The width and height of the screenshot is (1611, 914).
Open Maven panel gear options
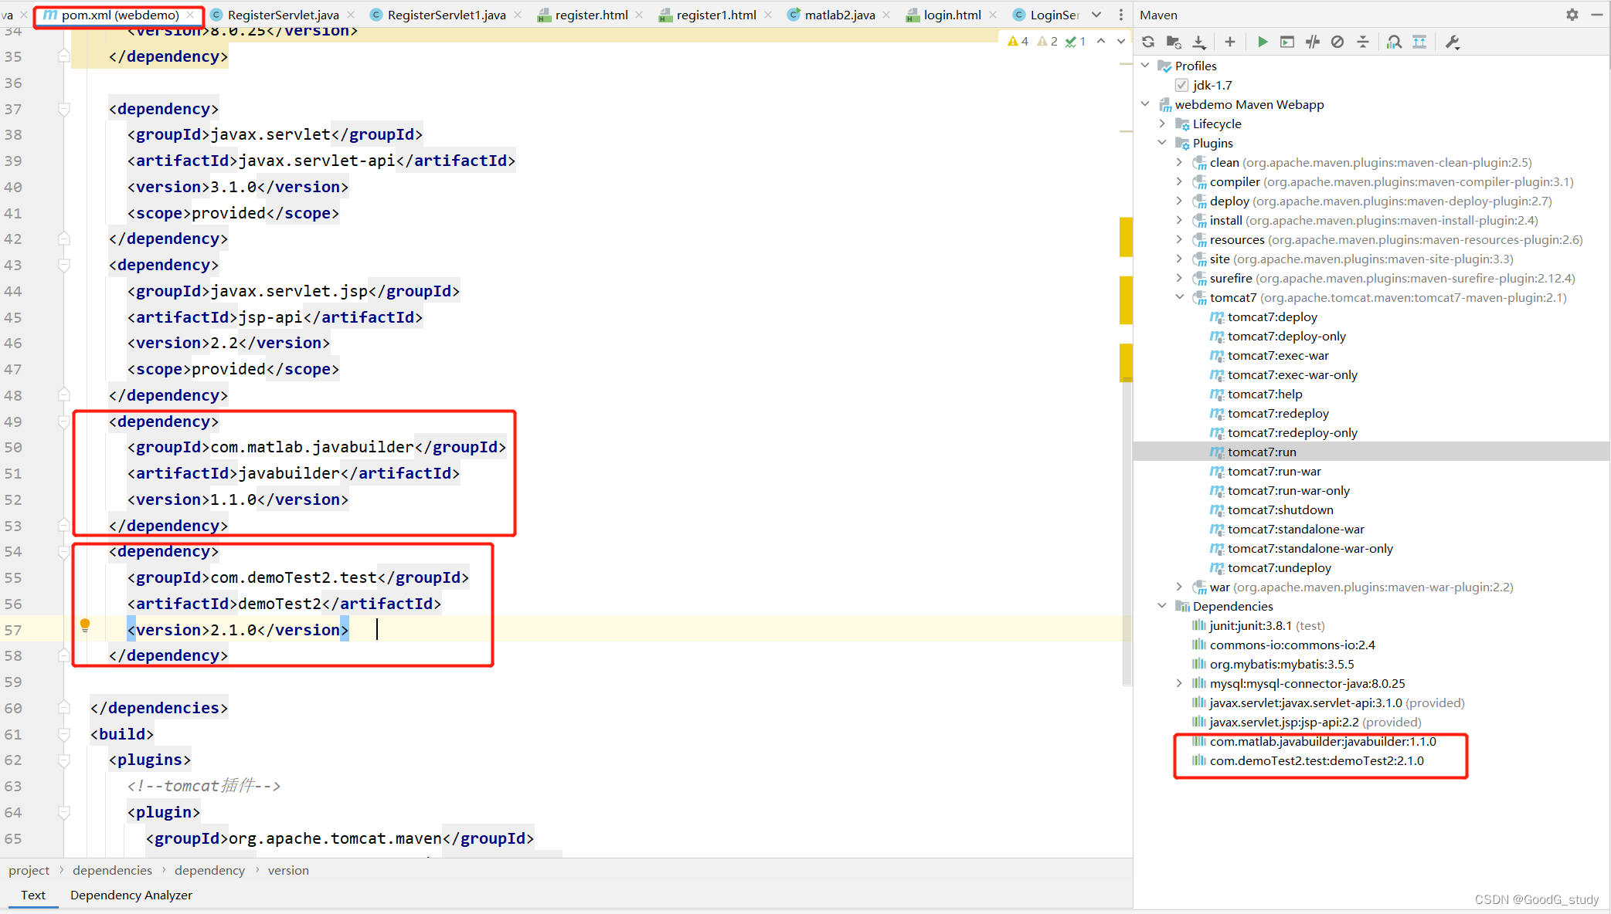click(x=1572, y=15)
